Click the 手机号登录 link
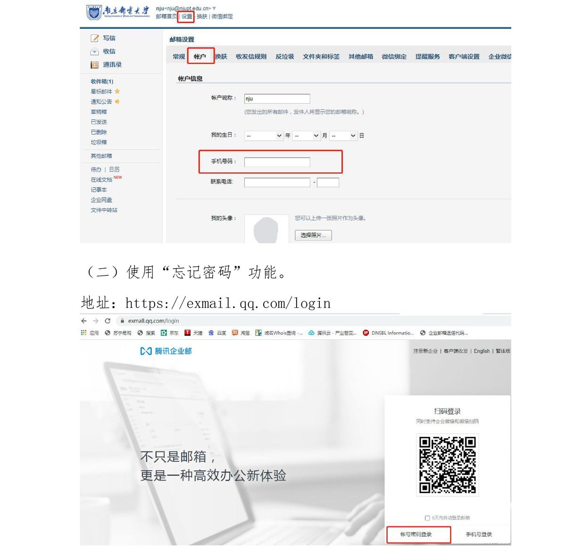This screenshot has height=552, width=566. [x=479, y=535]
